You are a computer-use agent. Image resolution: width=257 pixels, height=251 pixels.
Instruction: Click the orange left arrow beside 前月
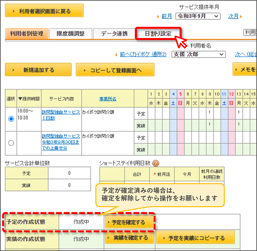coord(158,17)
